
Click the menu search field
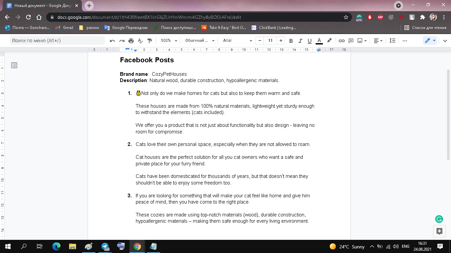[57, 41]
